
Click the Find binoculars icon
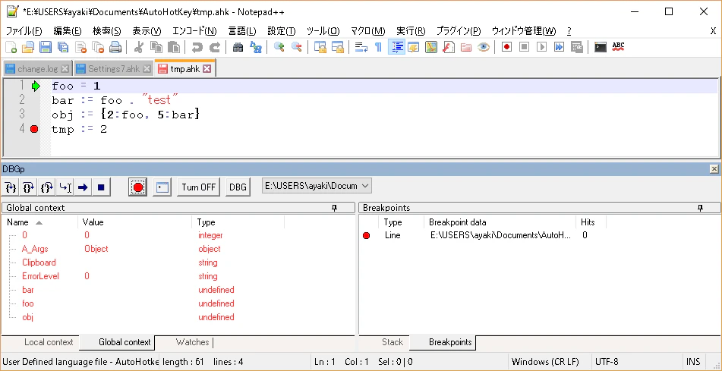click(x=238, y=47)
